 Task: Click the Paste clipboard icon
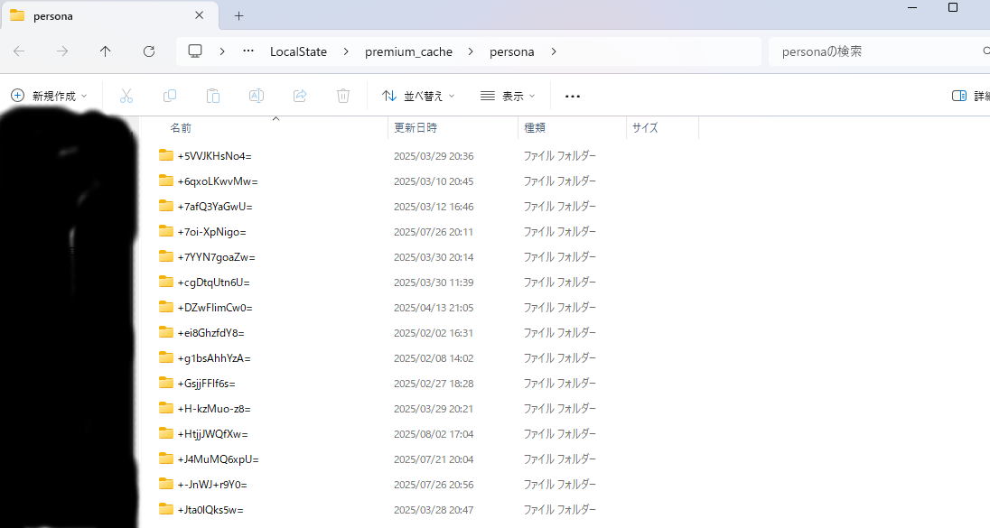pos(213,96)
